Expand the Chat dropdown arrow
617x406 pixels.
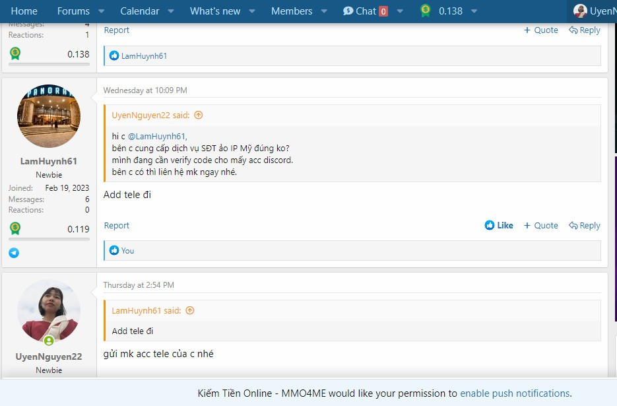click(x=400, y=11)
